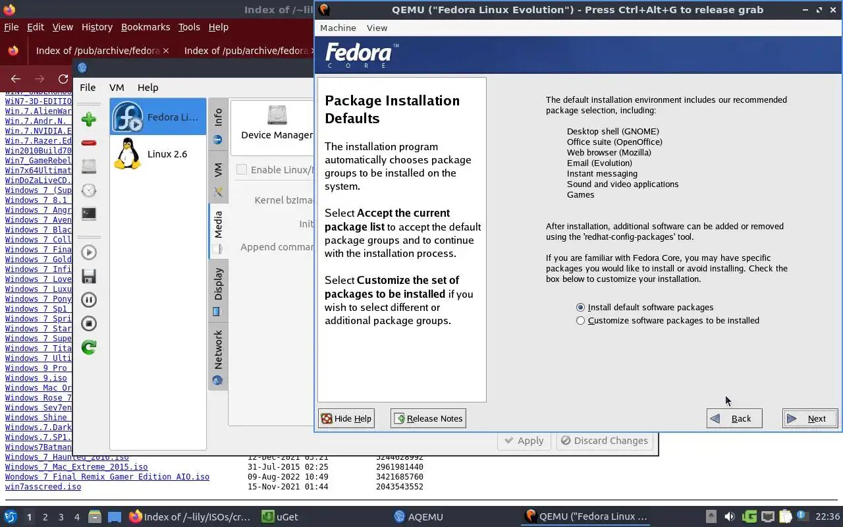Click the Firefox back arrow
The image size is (843, 527).
tap(16, 79)
